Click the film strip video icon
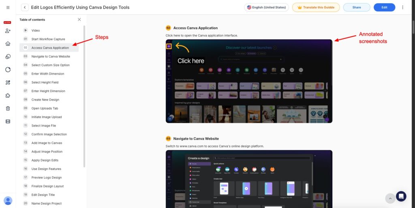 click(8, 122)
